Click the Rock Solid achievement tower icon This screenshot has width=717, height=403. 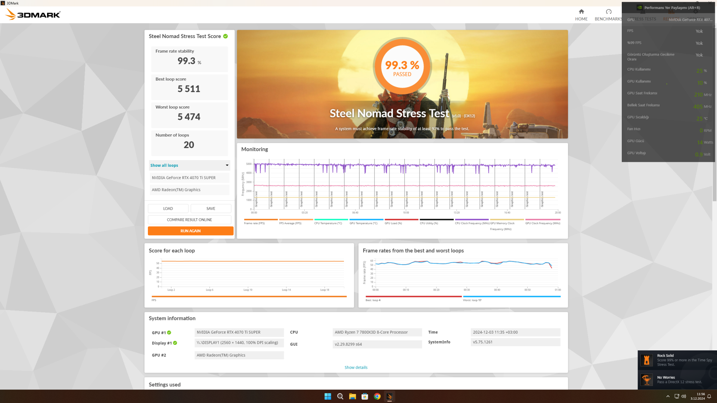coord(647,360)
